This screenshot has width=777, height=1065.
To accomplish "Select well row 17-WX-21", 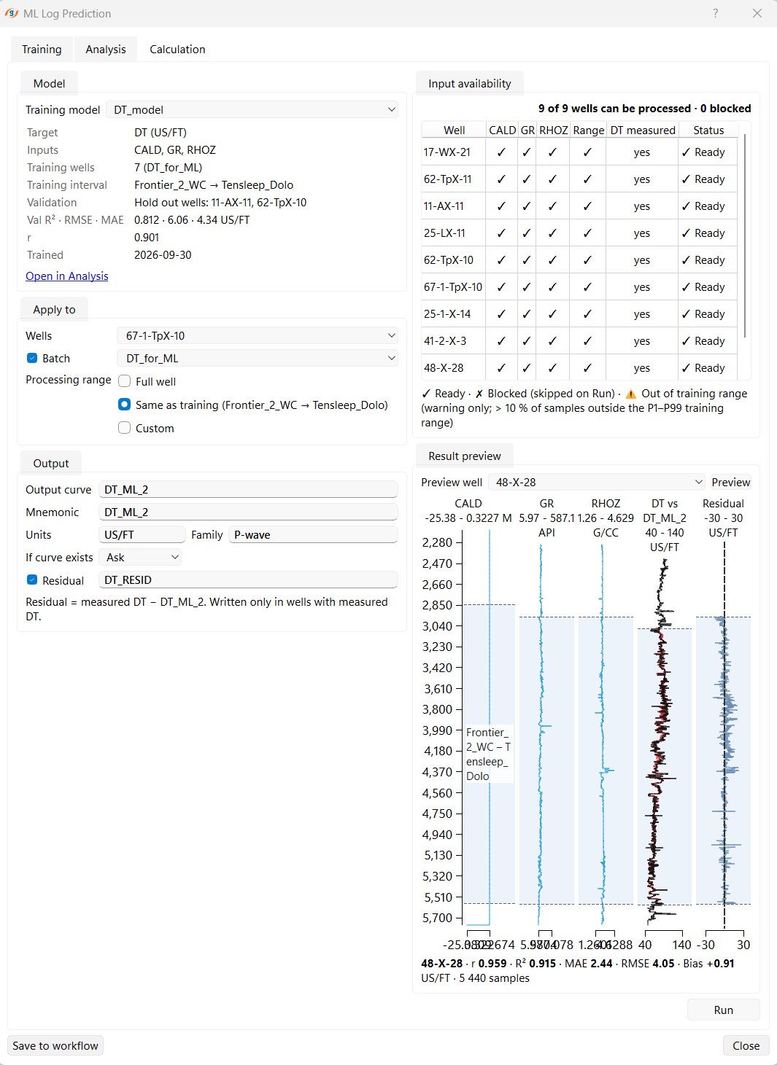I will point(579,152).
